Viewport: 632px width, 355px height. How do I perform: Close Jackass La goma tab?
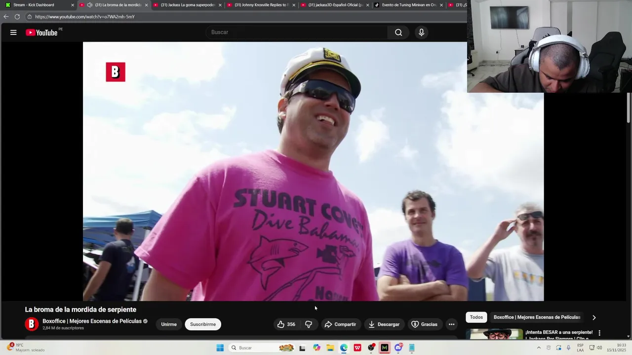point(220,5)
